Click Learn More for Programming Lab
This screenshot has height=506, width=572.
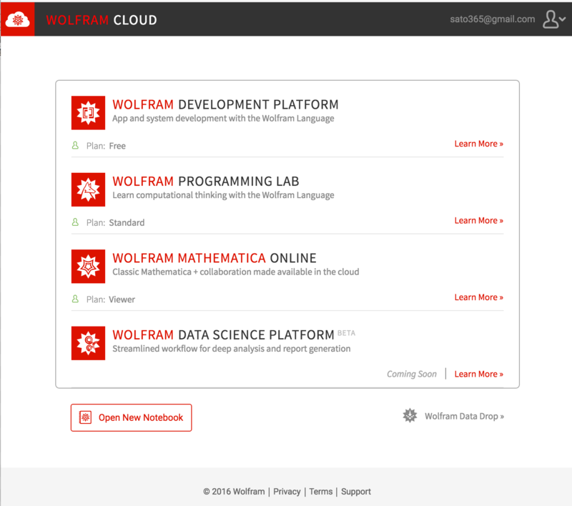[x=478, y=221]
